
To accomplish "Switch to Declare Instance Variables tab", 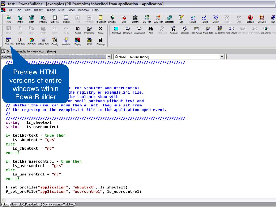I will (x=58, y=205).
